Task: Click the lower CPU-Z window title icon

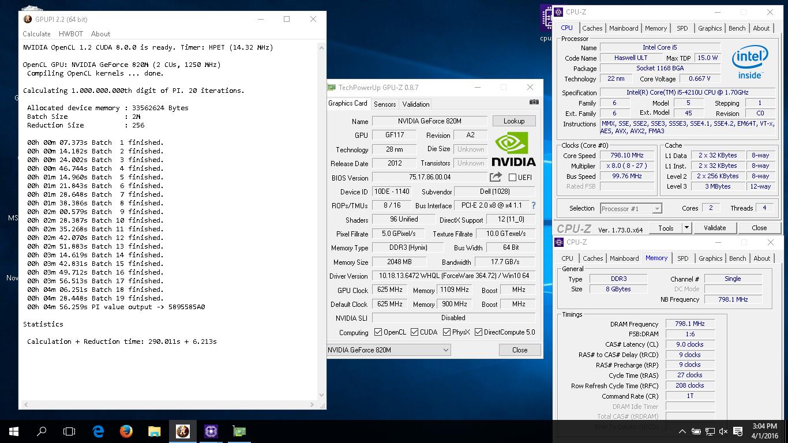Action: coord(558,242)
